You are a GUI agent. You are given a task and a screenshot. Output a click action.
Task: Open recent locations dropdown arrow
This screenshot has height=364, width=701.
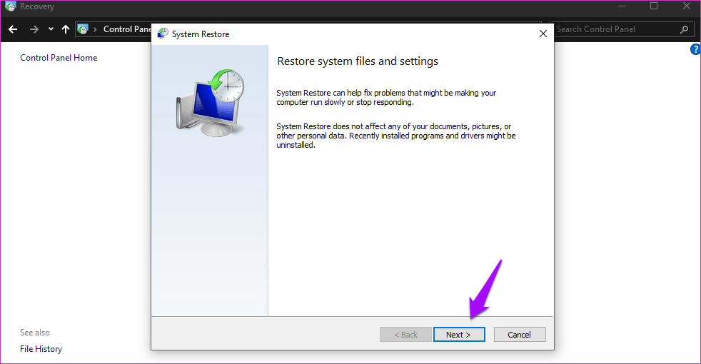51,29
